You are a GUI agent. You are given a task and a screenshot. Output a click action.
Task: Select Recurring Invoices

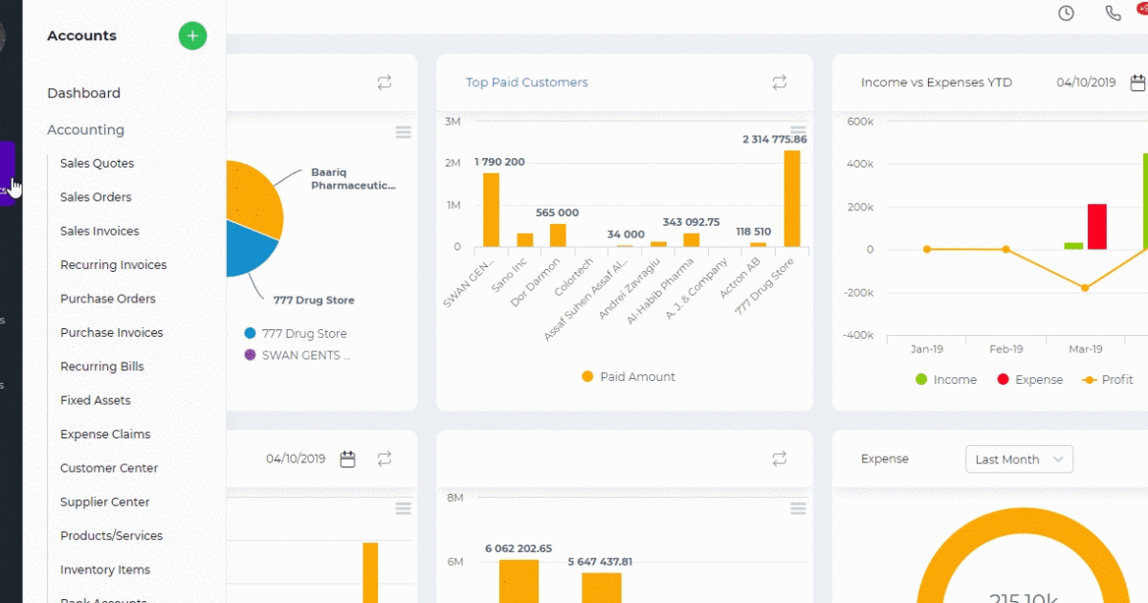[x=114, y=265]
